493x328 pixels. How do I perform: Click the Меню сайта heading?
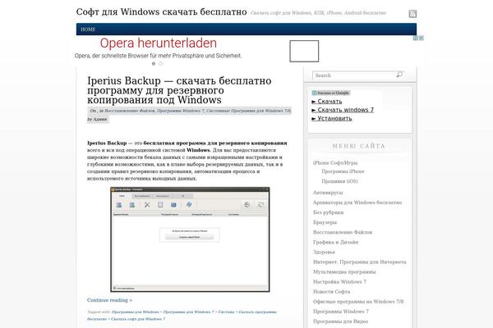(x=358, y=146)
